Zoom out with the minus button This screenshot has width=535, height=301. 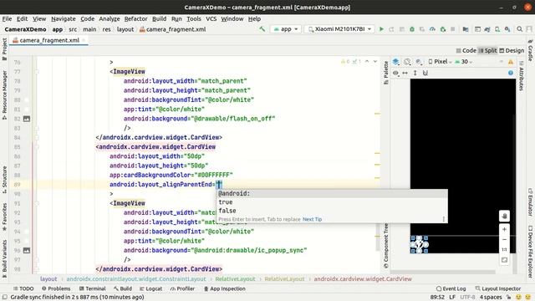point(504,240)
